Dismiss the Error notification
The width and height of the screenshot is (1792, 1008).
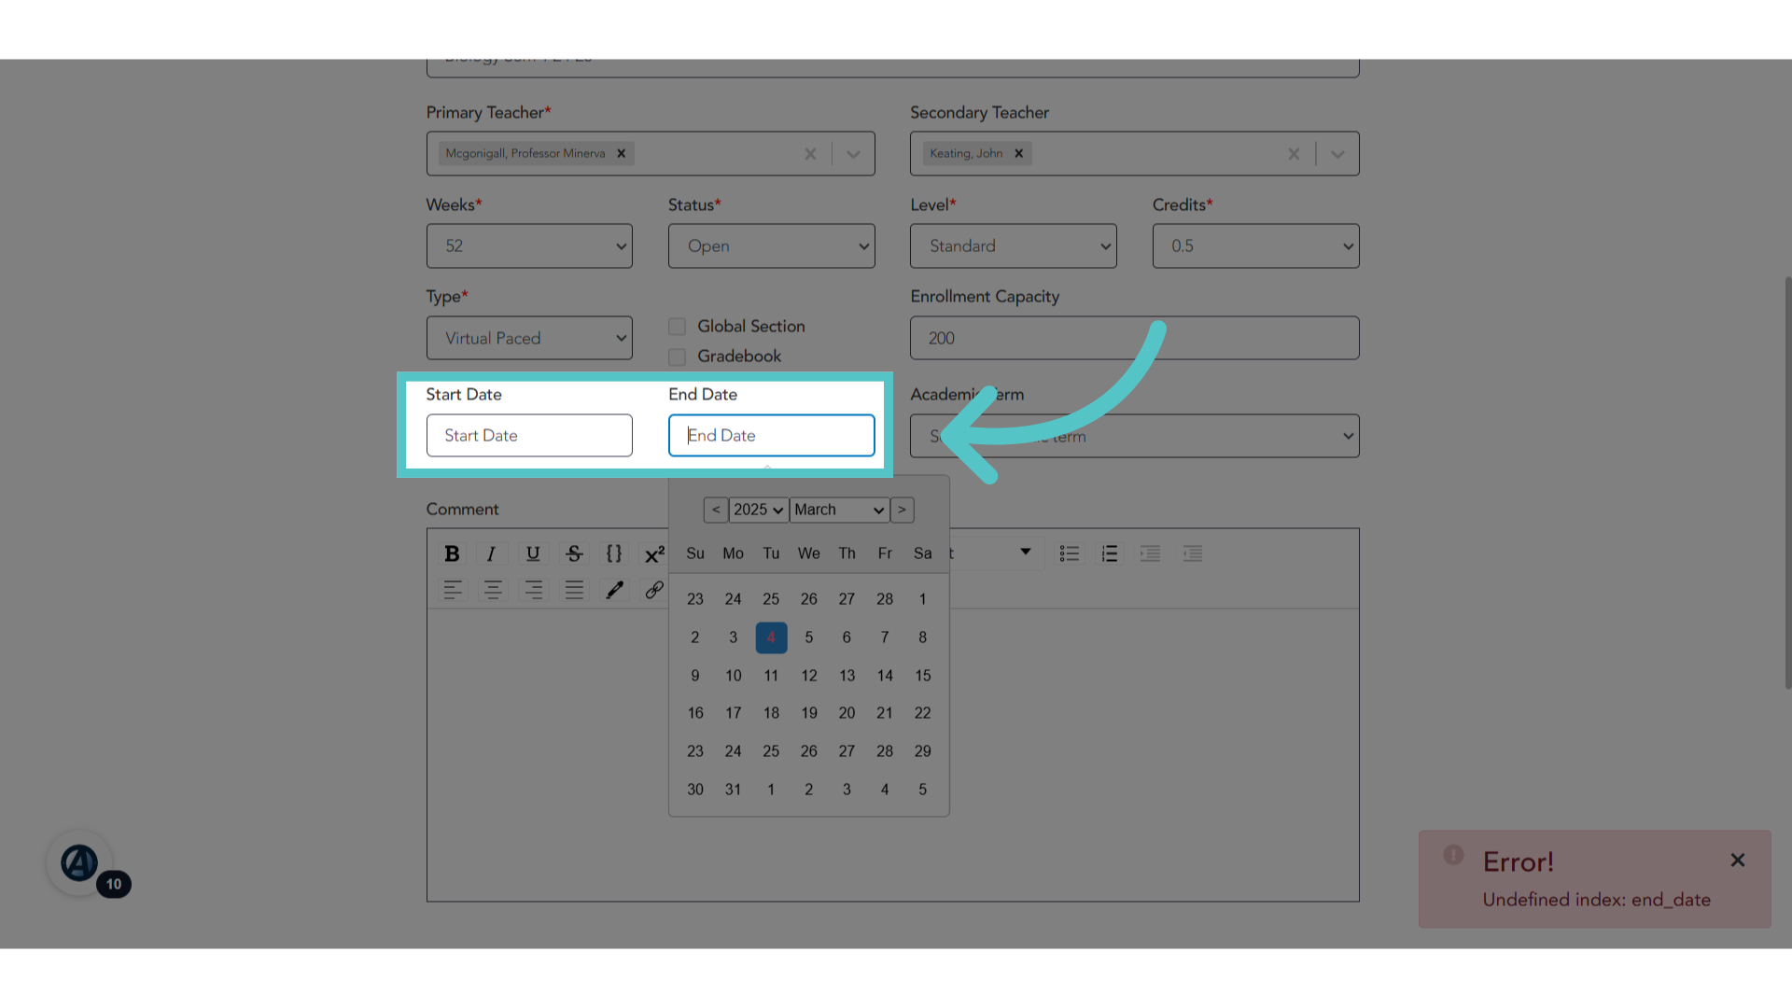coord(1737,861)
